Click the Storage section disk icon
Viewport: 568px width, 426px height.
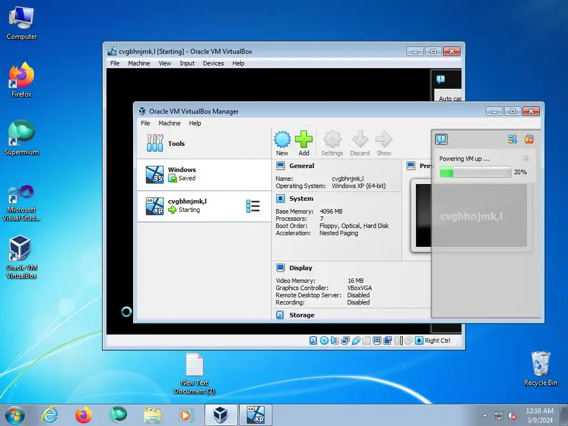[x=280, y=315]
